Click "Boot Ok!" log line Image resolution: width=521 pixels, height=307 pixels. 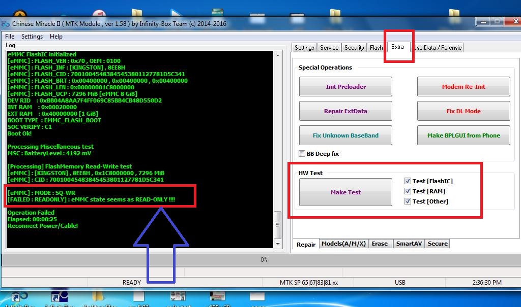[x=20, y=133]
